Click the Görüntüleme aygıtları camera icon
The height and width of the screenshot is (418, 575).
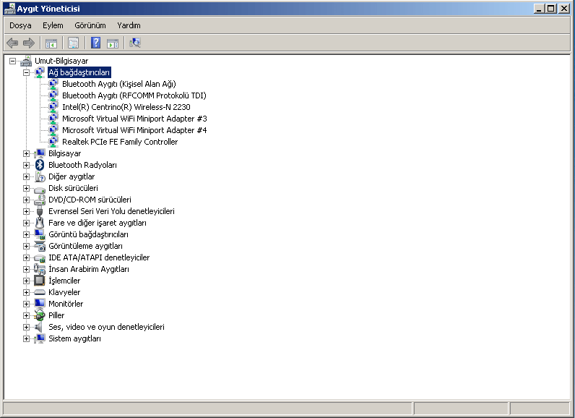40,246
